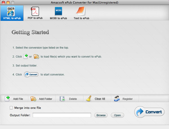Click the window title 'Amacsoft ePub Converter for Mac'
Screen dimensions: 169x129
84,3
